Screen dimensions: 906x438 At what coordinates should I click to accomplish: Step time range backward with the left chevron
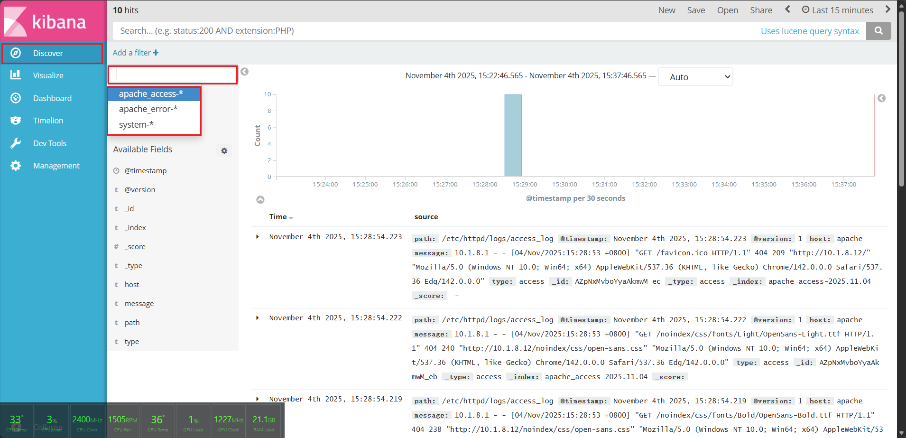coord(787,9)
